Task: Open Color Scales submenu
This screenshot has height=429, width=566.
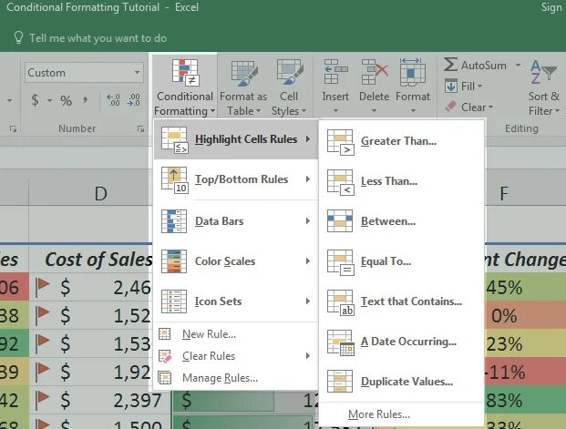Action: click(x=236, y=261)
